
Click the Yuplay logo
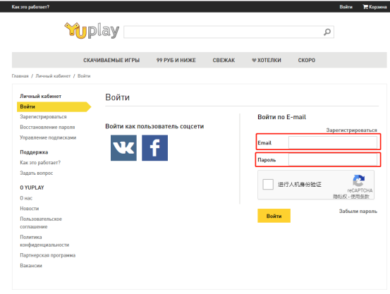[92, 30]
